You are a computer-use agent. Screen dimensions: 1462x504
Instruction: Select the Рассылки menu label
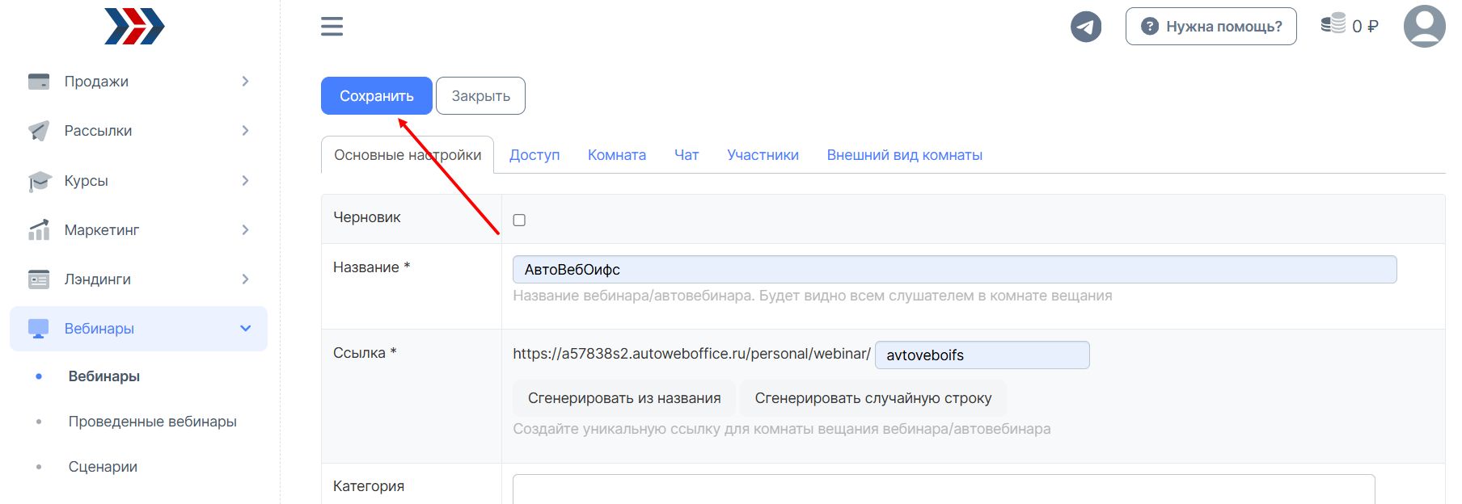tap(98, 131)
